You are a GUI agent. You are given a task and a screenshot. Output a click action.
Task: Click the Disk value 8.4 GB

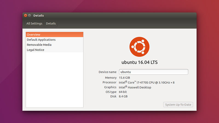coord(123,96)
